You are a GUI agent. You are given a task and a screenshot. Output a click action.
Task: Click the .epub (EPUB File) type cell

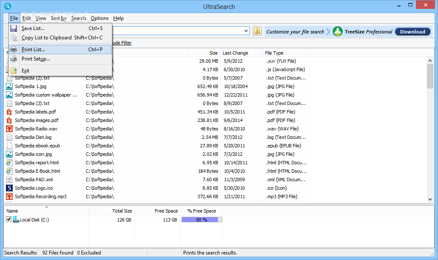click(x=284, y=146)
